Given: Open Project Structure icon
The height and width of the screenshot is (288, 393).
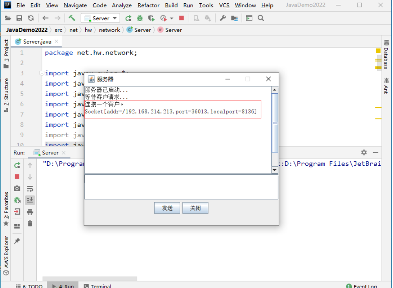Looking at the screenshot, I should (x=234, y=18).
